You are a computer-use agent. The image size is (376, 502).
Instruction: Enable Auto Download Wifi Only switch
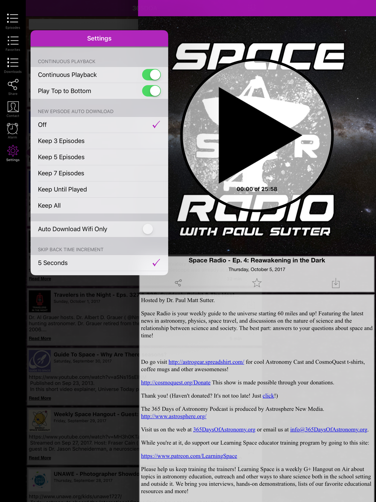click(152, 229)
